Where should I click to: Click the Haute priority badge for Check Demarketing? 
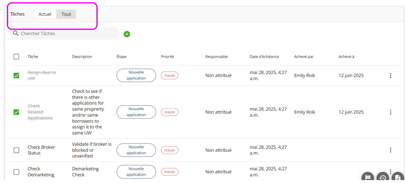coord(169,172)
